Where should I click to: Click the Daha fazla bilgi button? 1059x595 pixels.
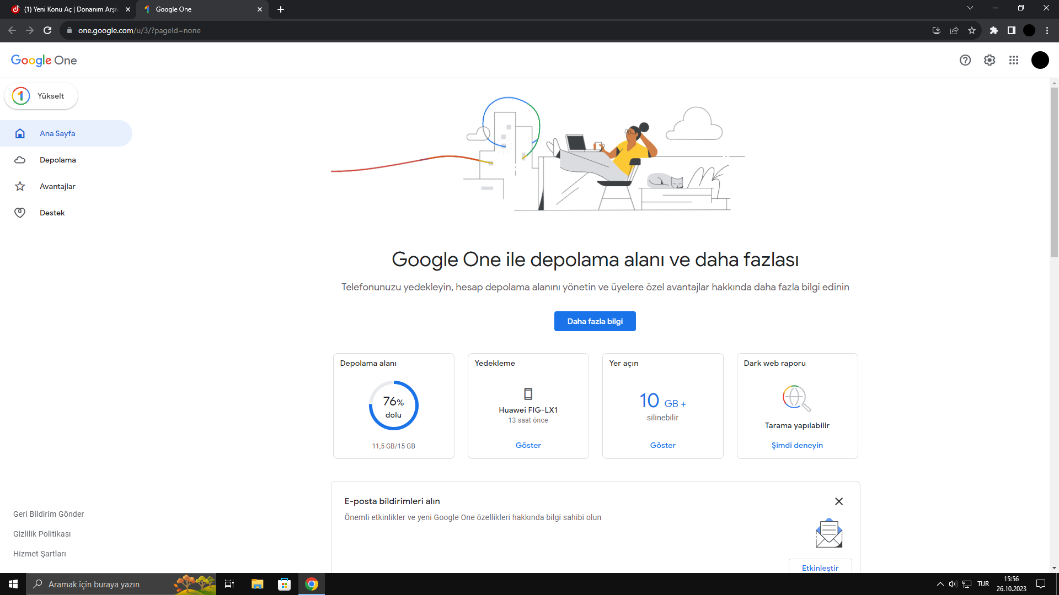tap(595, 321)
